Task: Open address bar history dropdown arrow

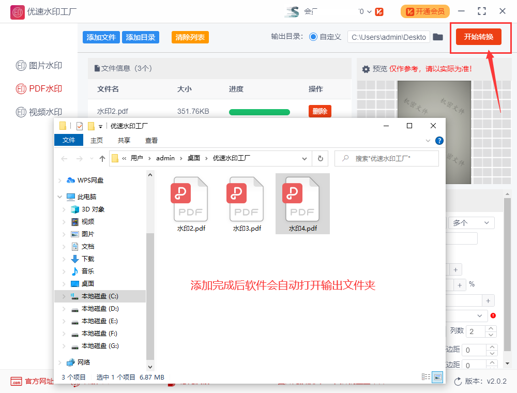Action: (305, 159)
